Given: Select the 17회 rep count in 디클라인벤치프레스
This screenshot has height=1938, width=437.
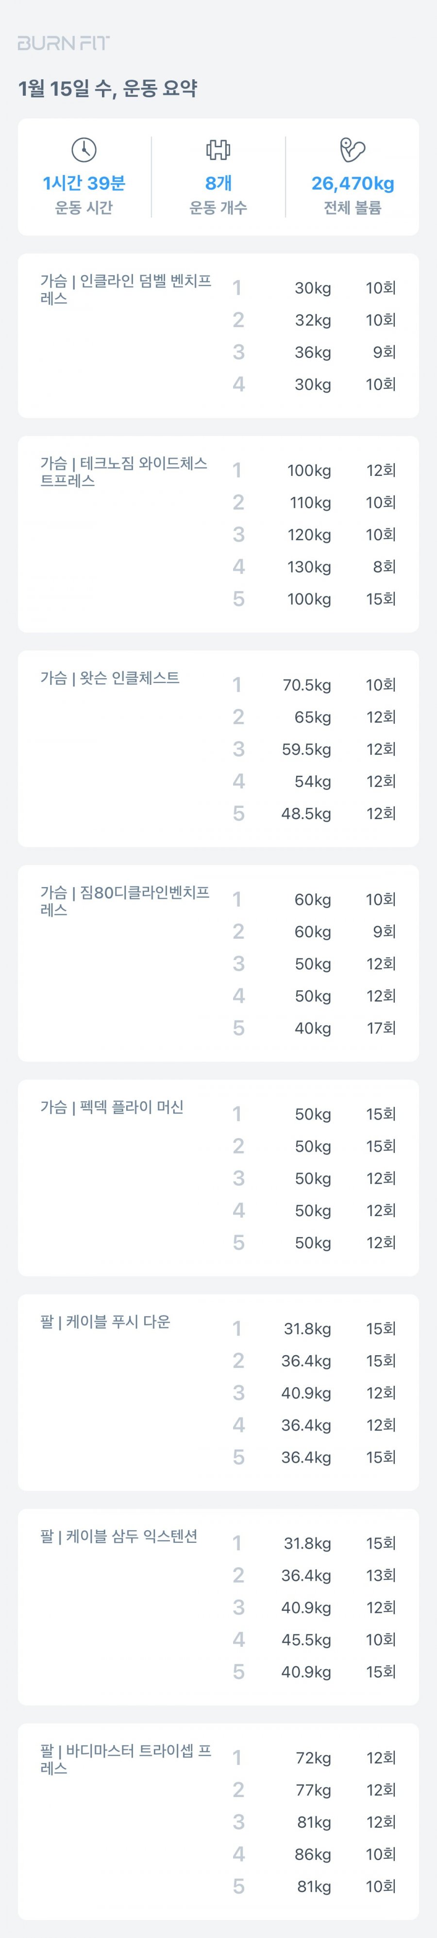Looking at the screenshot, I should 381,1028.
